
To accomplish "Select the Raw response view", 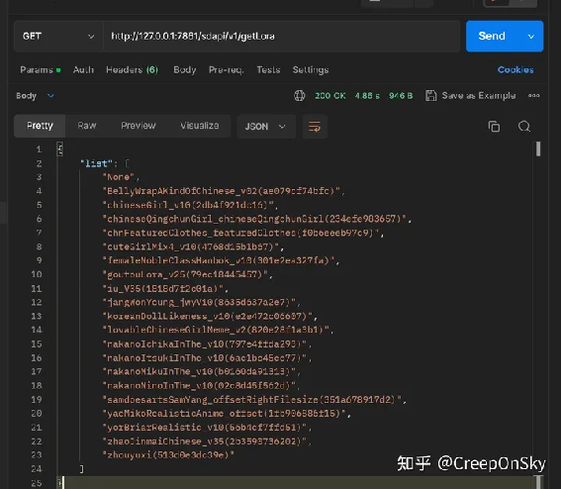I will [x=87, y=126].
